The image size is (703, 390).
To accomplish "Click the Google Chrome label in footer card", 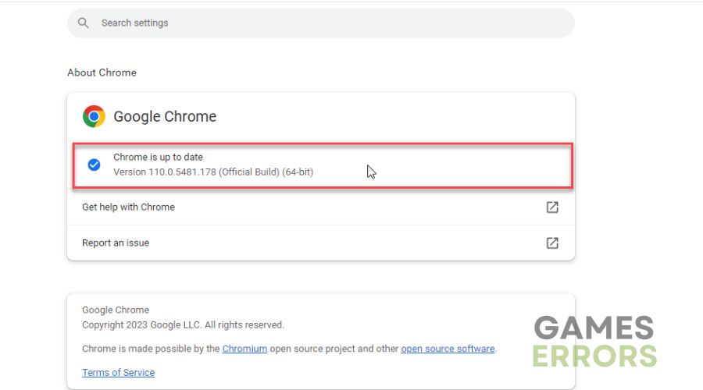I will [116, 310].
